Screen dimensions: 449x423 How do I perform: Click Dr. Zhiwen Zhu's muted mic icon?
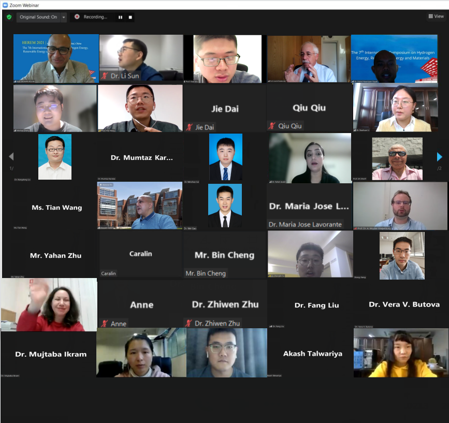pos(189,323)
